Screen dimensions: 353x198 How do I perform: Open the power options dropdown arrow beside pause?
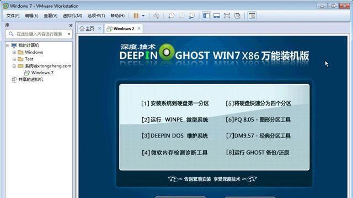click(x=143, y=16)
